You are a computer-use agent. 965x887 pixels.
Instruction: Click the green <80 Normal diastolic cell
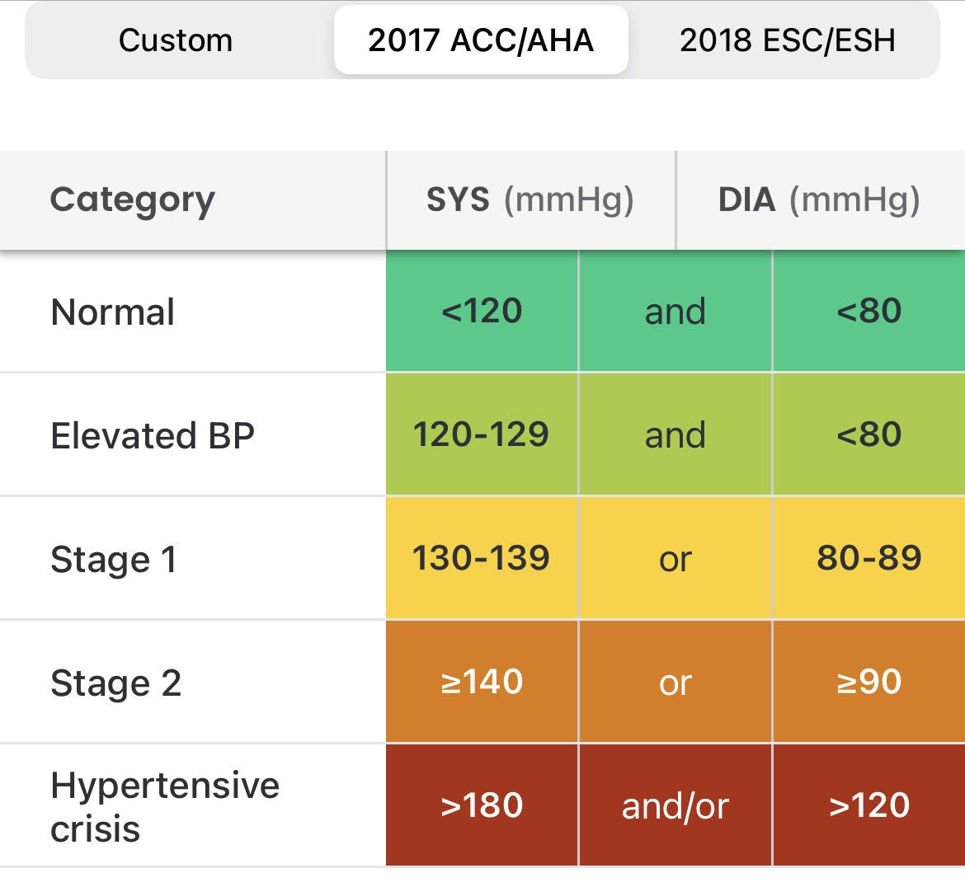868,312
